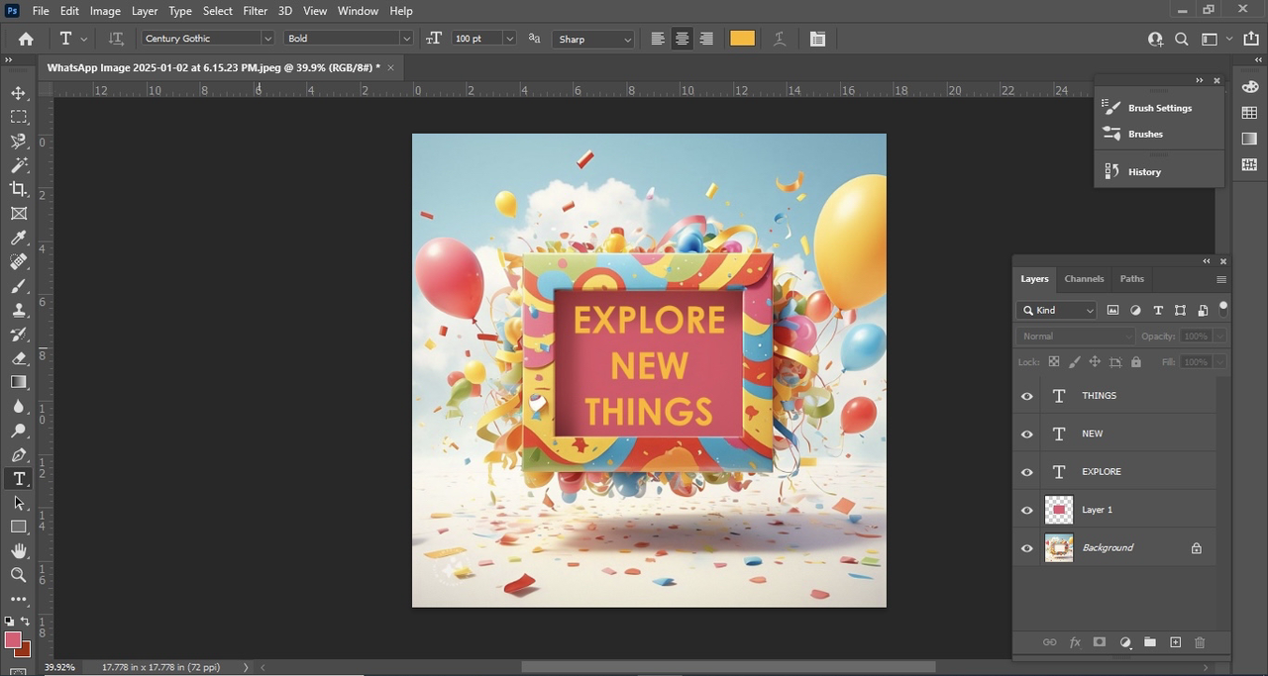This screenshot has height=676, width=1268.
Task: Hide the NEW text layer
Action: (x=1027, y=434)
